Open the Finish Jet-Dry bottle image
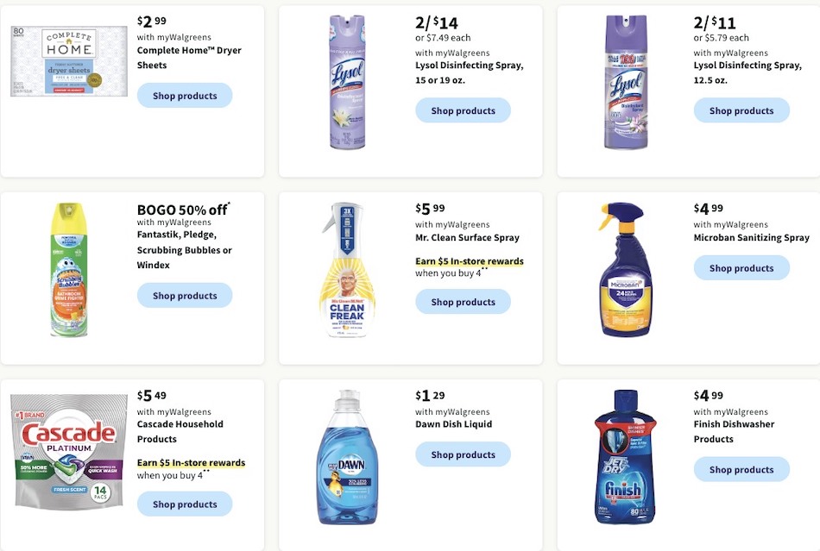 (x=626, y=457)
